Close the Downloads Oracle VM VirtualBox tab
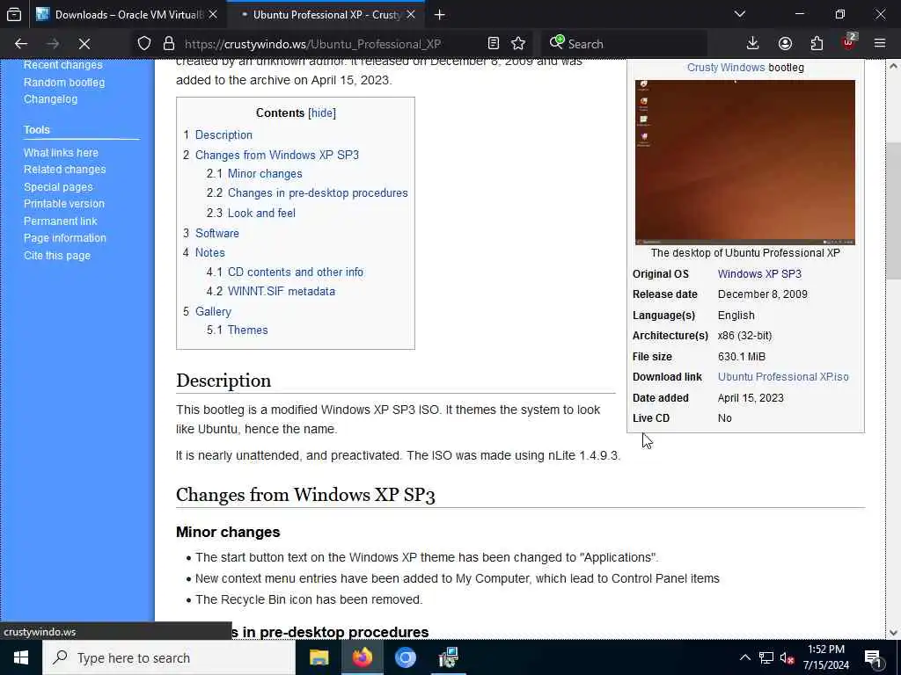901x675 pixels. (213, 15)
